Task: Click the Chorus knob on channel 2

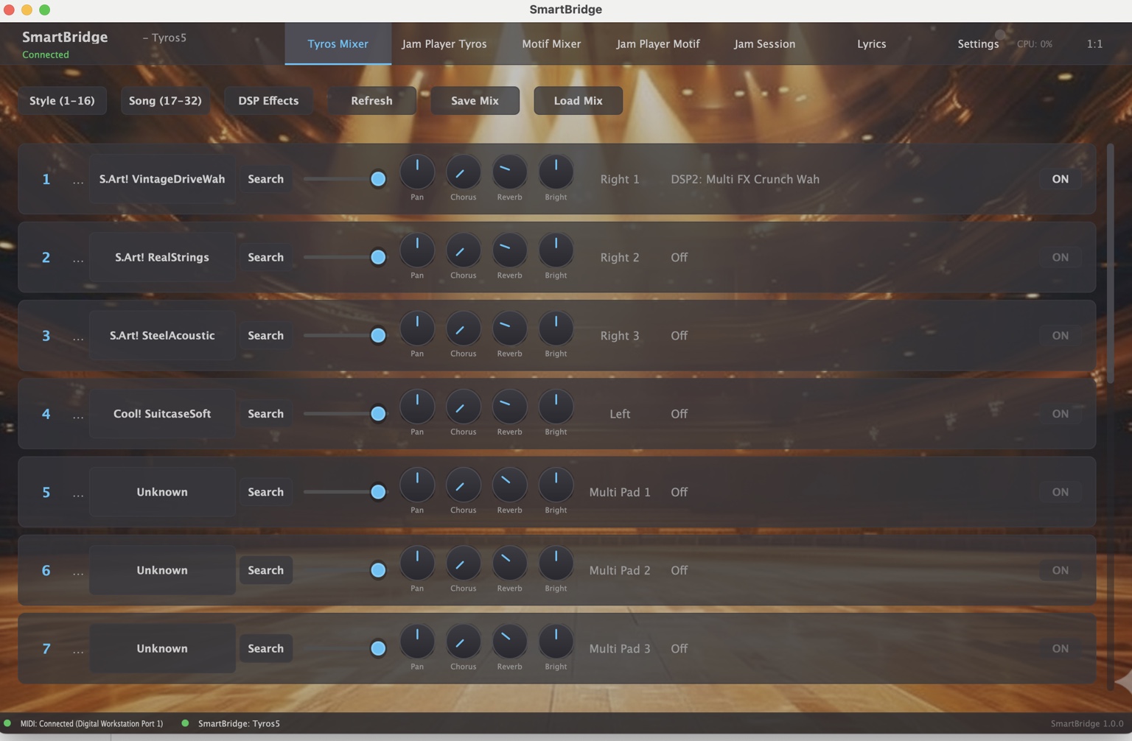Action: click(x=463, y=250)
